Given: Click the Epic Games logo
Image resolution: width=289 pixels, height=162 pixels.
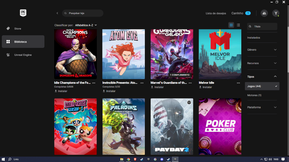Looking at the screenshot, I should coord(23,13).
